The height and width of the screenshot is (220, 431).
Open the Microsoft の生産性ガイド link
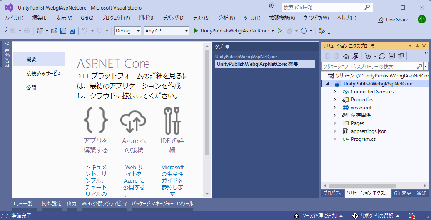pyautogui.click(x=172, y=181)
